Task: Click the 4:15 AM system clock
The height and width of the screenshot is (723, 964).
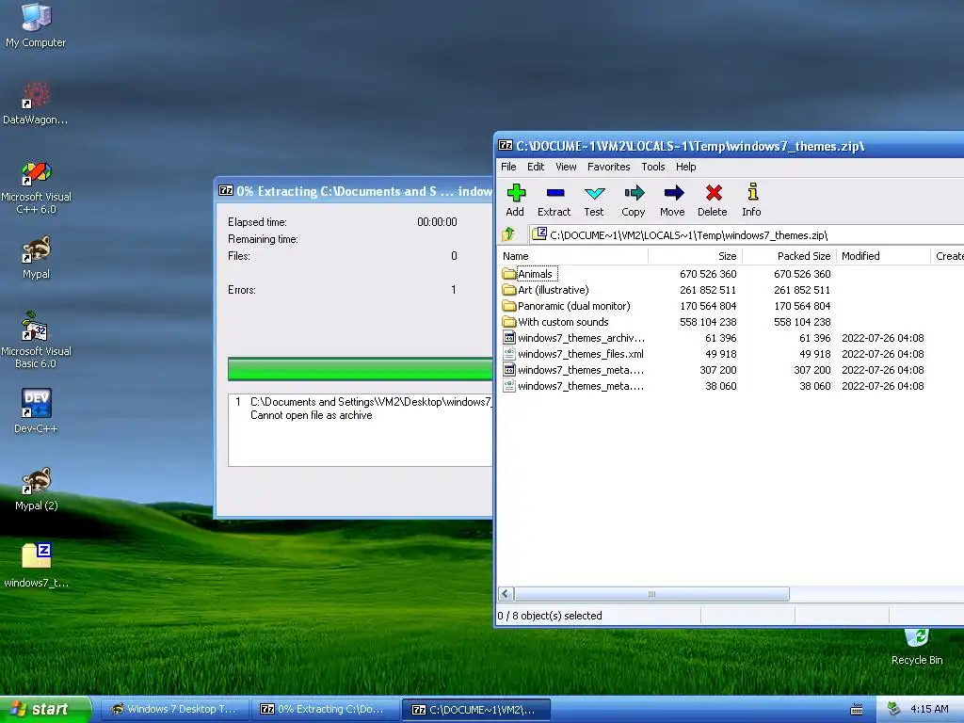Action: coord(929,709)
